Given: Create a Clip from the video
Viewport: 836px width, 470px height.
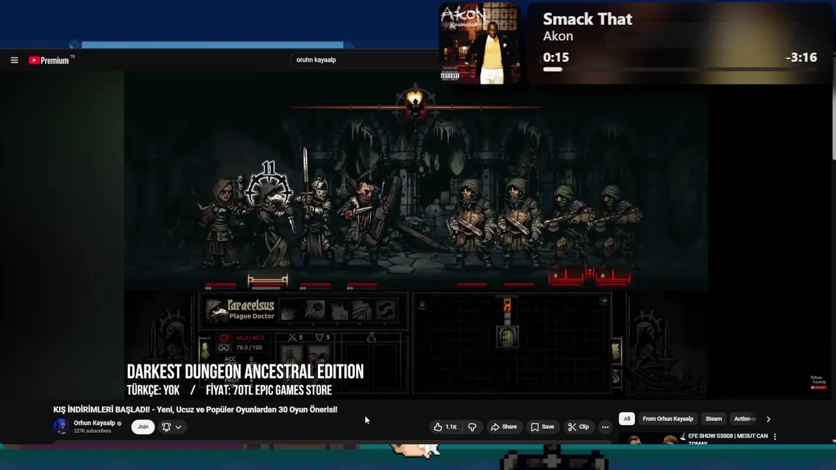Looking at the screenshot, I should (x=578, y=427).
